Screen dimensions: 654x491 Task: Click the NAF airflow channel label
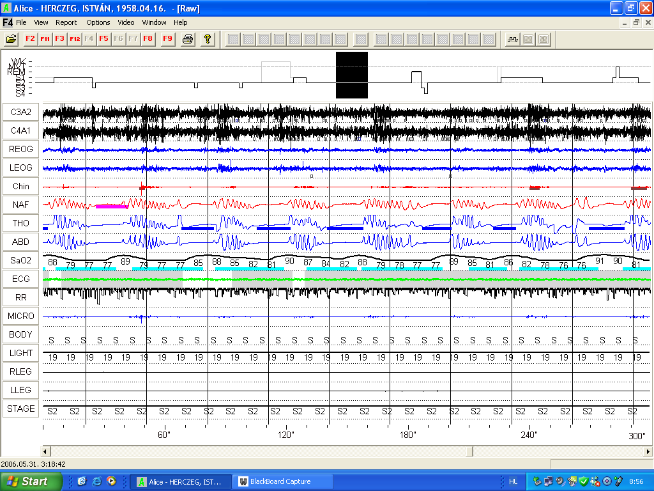(x=21, y=205)
